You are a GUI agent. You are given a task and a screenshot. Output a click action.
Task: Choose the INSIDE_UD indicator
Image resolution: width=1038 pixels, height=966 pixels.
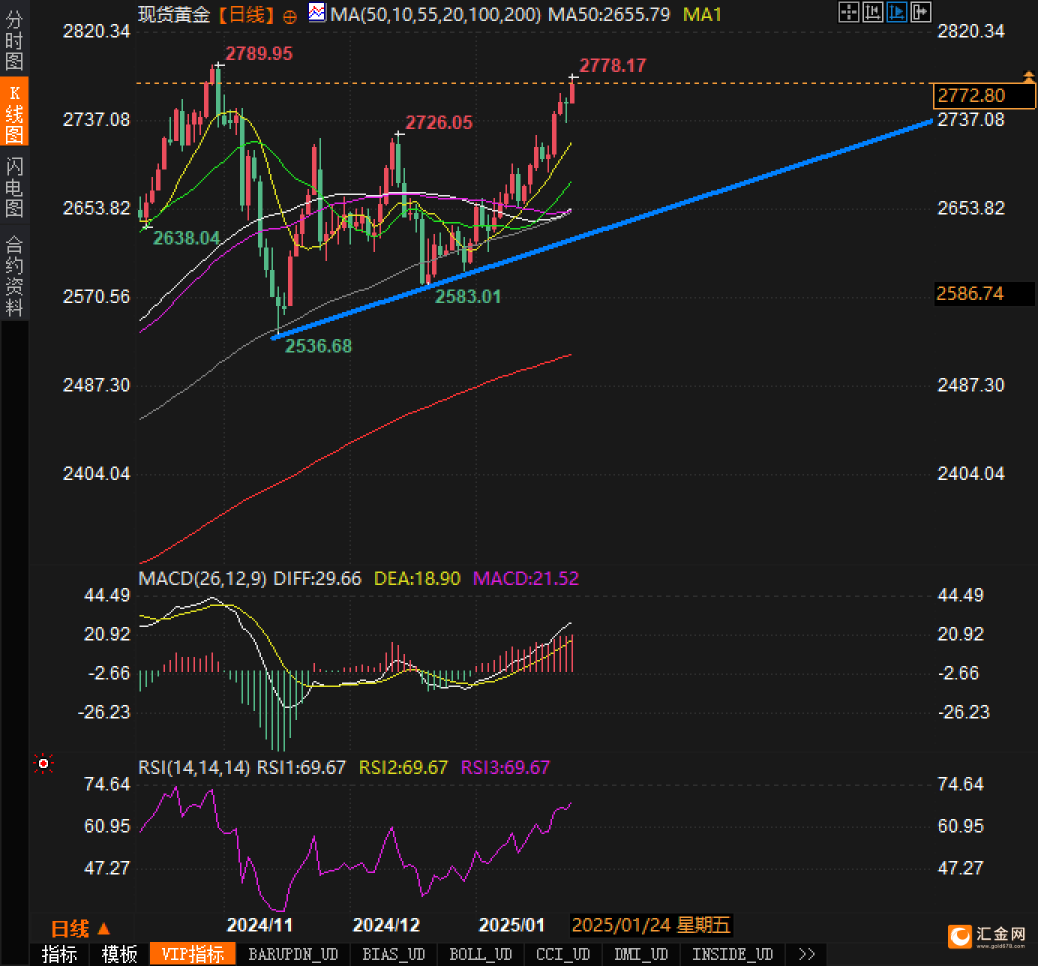[733, 954]
